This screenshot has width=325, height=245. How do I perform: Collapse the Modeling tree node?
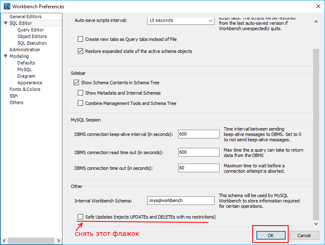tap(5, 57)
